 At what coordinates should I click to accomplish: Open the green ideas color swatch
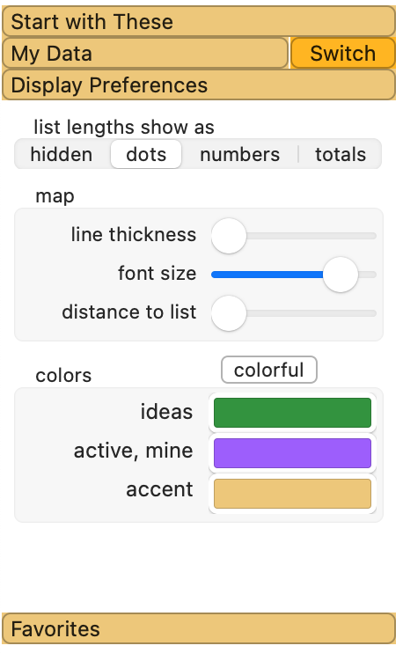point(292,413)
